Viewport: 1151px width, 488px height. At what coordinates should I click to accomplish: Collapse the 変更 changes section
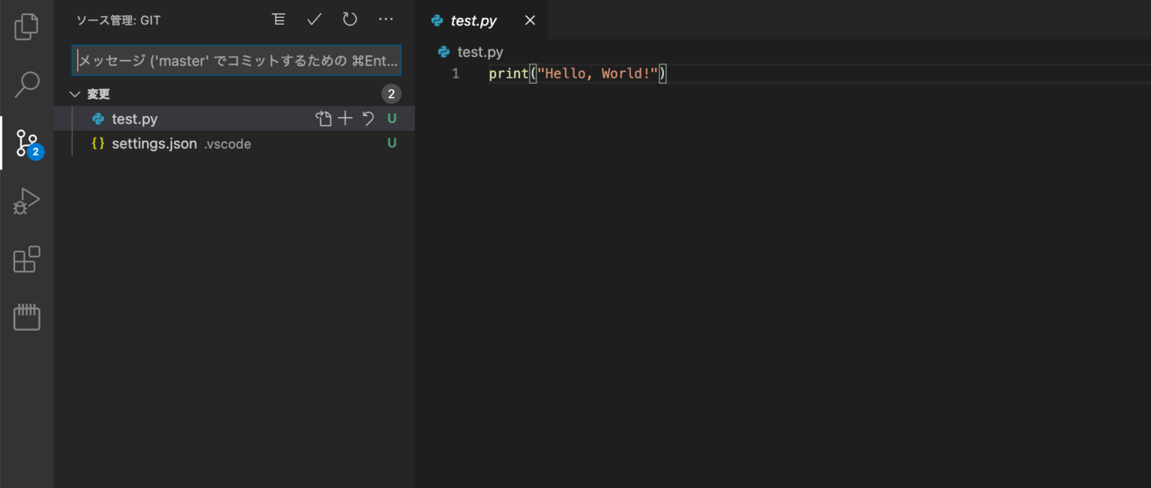75,94
